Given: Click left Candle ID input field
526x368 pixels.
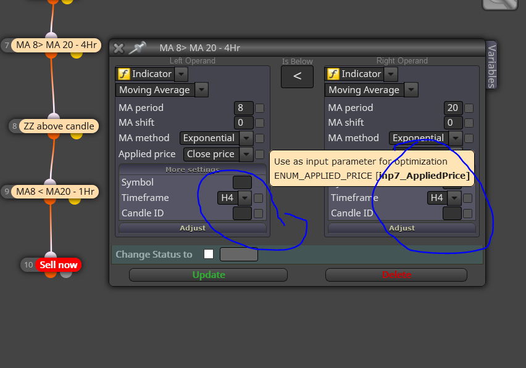Looking at the screenshot, I should point(242,213).
